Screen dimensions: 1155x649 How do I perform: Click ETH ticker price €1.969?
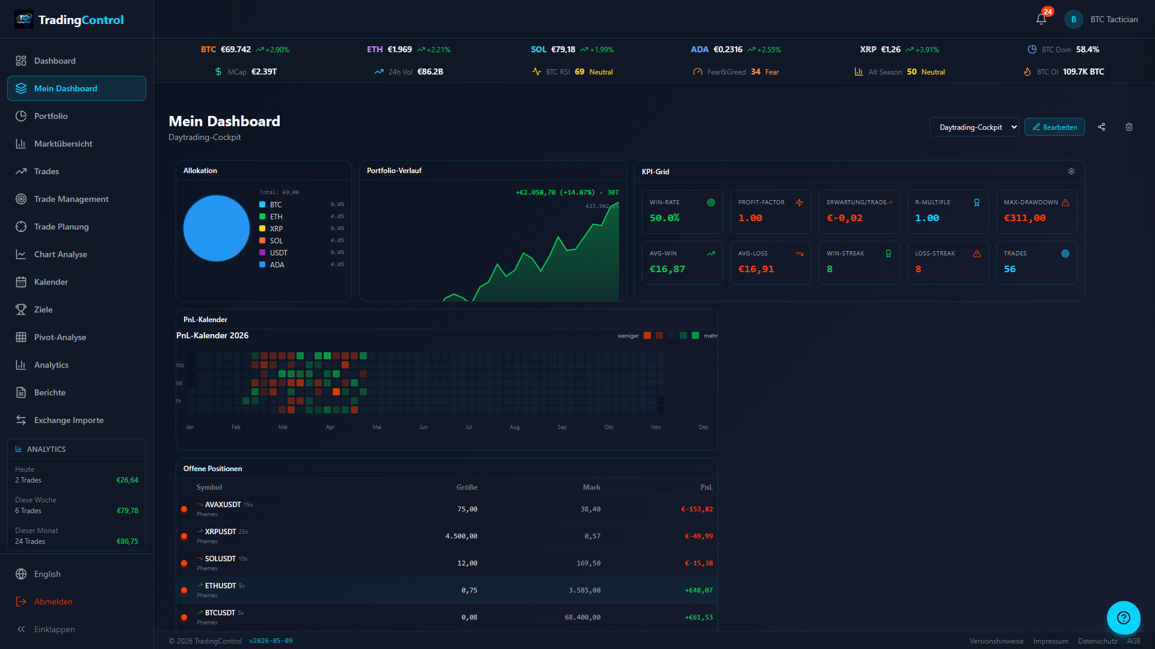coord(399,49)
